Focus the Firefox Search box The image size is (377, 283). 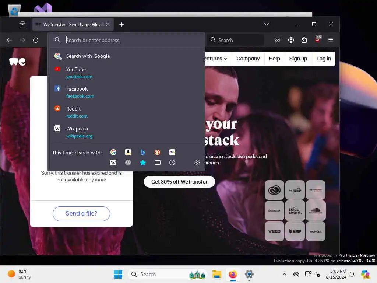click(236, 40)
